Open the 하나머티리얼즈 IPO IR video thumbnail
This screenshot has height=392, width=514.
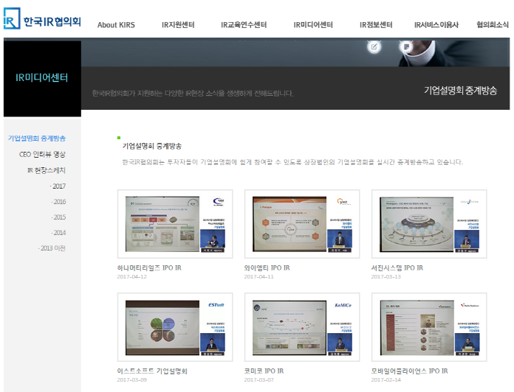pyautogui.click(x=175, y=224)
